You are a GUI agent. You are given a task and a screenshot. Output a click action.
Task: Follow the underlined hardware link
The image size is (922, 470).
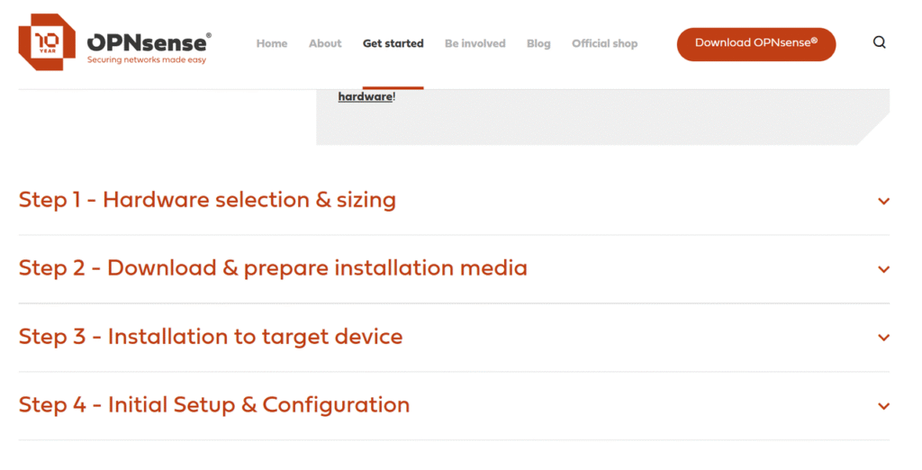[366, 96]
